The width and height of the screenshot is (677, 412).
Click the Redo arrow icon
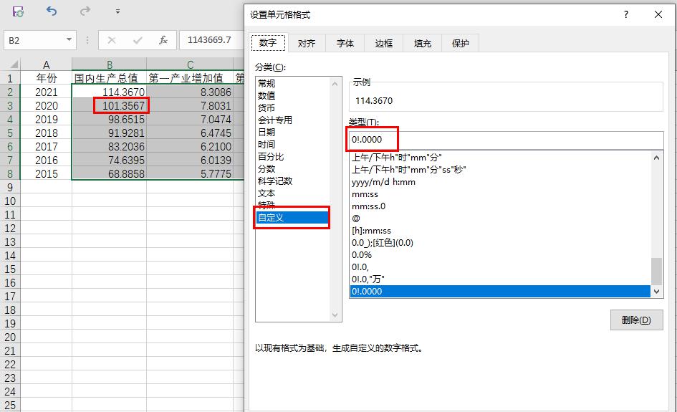[x=85, y=11]
